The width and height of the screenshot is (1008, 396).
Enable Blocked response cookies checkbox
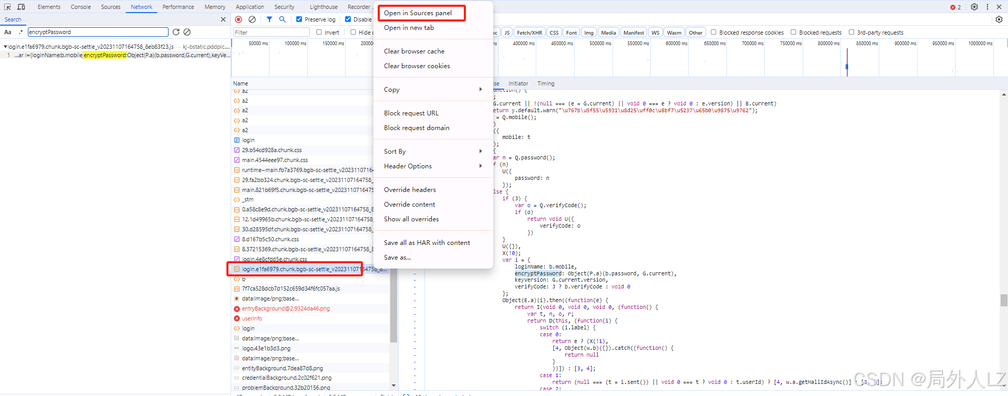713,32
